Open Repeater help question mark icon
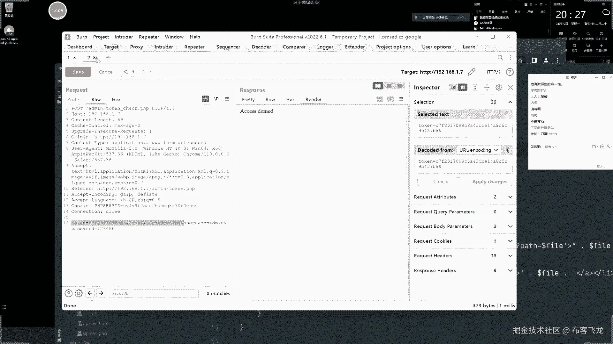Viewport: 613px width, 344px height. (x=510, y=72)
